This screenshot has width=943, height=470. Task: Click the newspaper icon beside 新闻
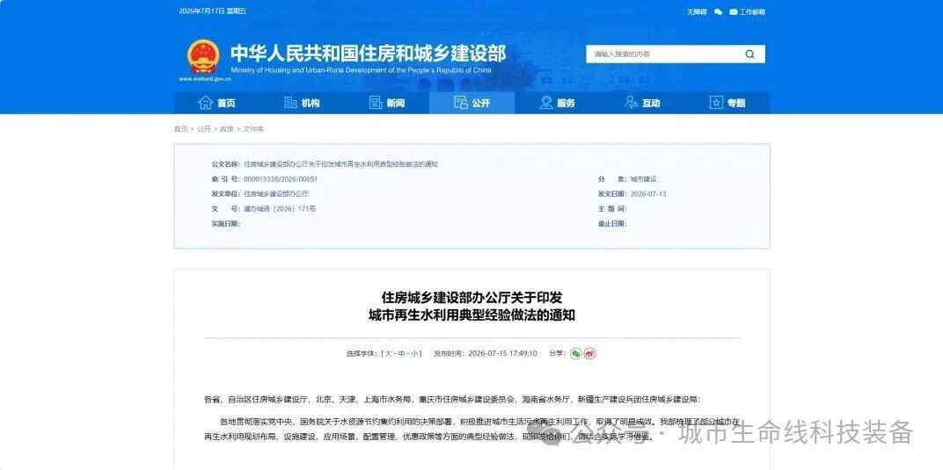point(376,103)
